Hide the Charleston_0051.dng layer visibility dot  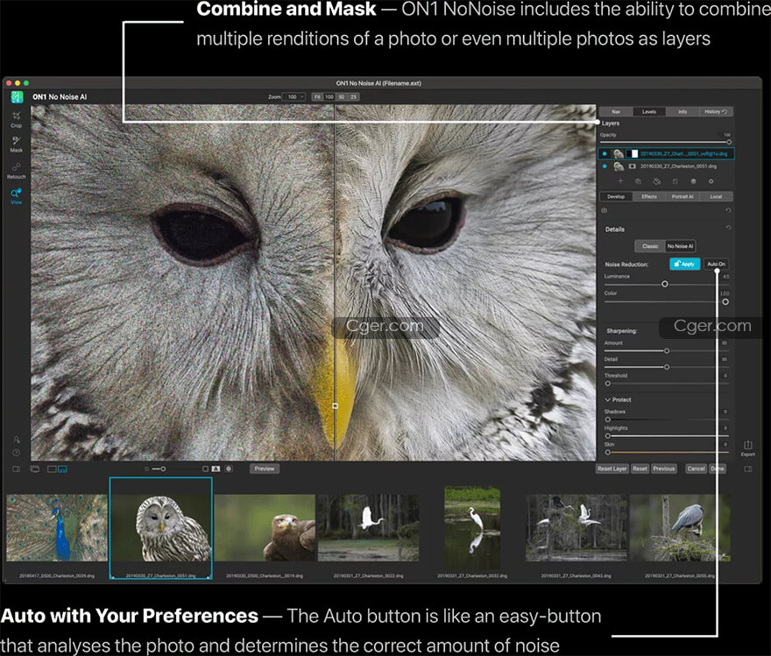coord(605,166)
